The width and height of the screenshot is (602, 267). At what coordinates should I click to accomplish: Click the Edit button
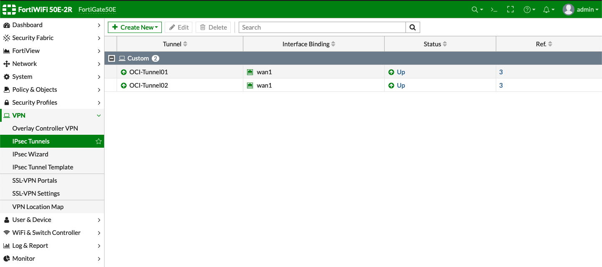point(179,28)
